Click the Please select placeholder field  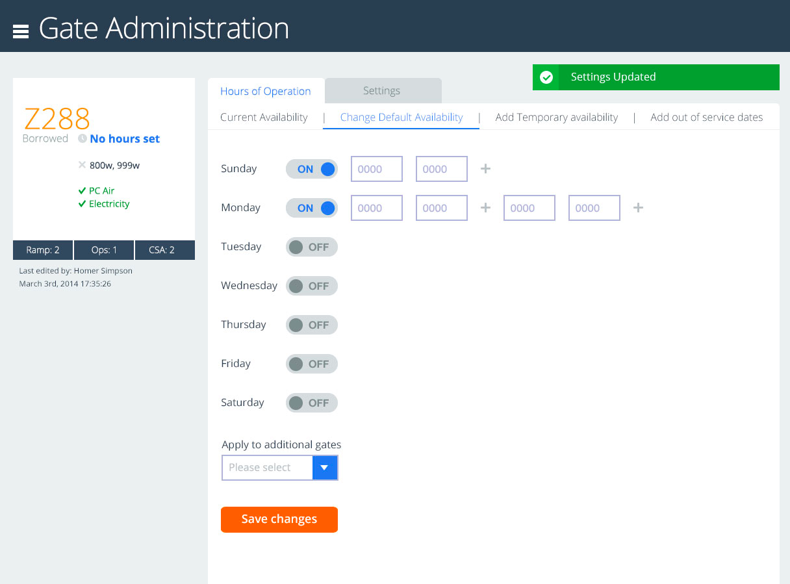pos(267,468)
